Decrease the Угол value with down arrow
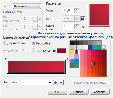 (76, 12)
